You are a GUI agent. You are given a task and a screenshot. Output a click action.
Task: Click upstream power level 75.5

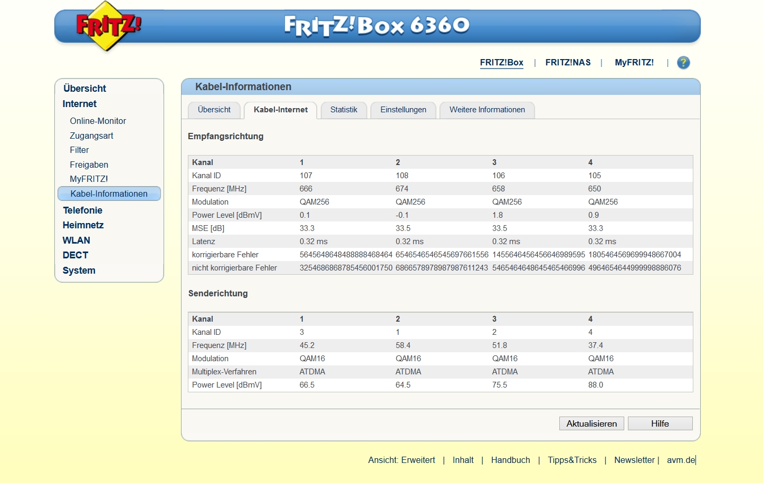coord(500,385)
